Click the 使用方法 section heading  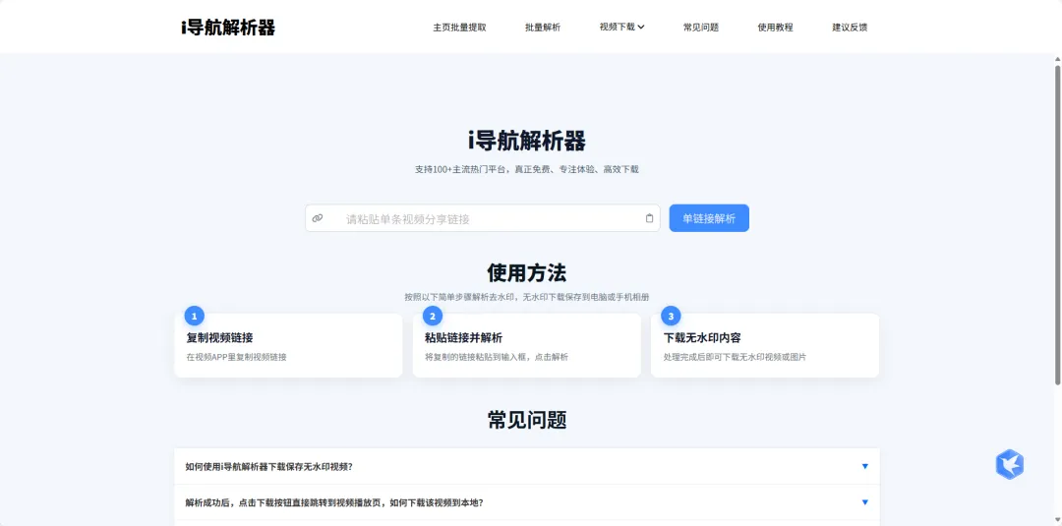point(527,272)
